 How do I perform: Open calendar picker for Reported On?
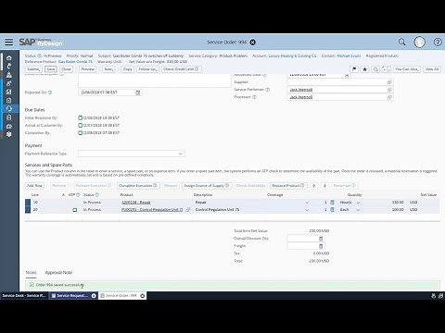138,92
